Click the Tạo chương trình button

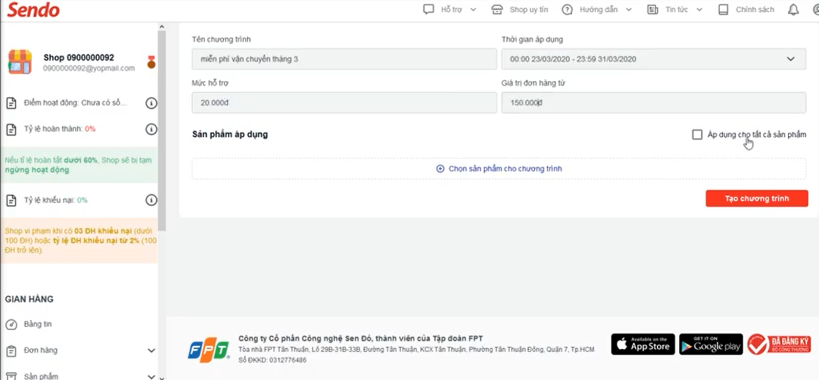pos(757,199)
